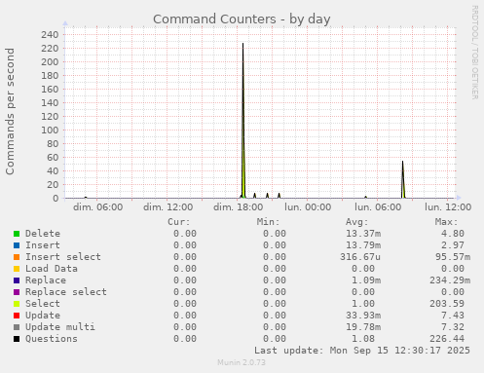The image size is (484, 373).
Task: Click the yellow Load Data legend swatch
Action: (x=17, y=269)
